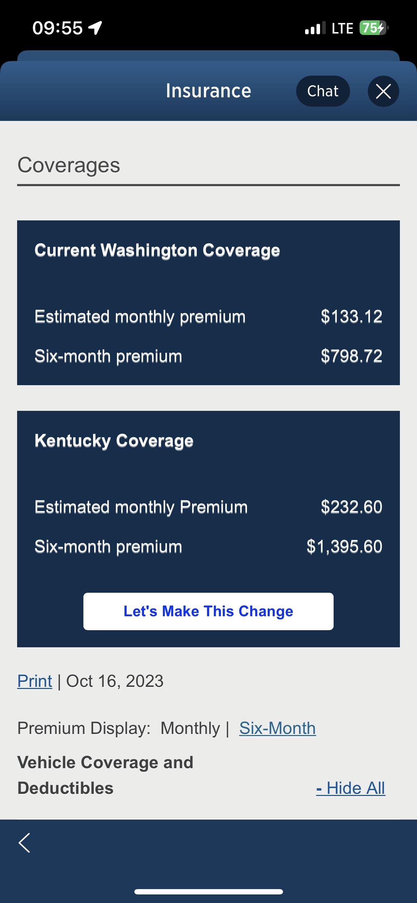Tap Washington six-month premium $798.72
Image resolution: width=417 pixels, height=903 pixels.
[351, 356]
